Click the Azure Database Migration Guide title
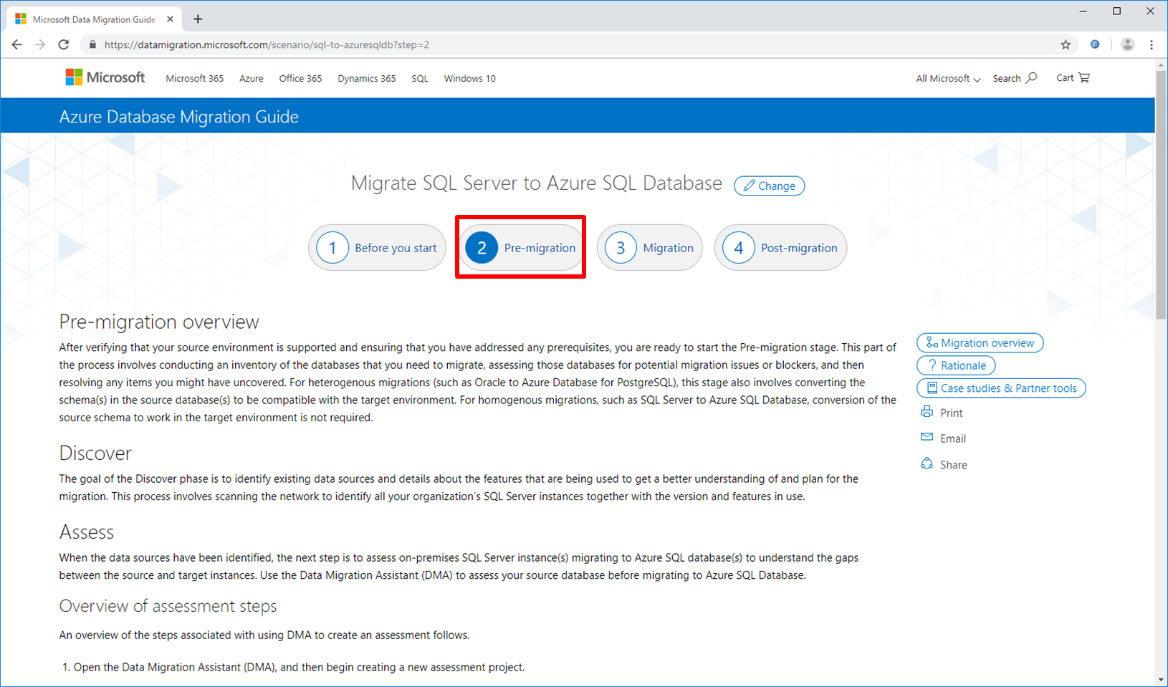This screenshot has height=687, width=1168. (179, 117)
